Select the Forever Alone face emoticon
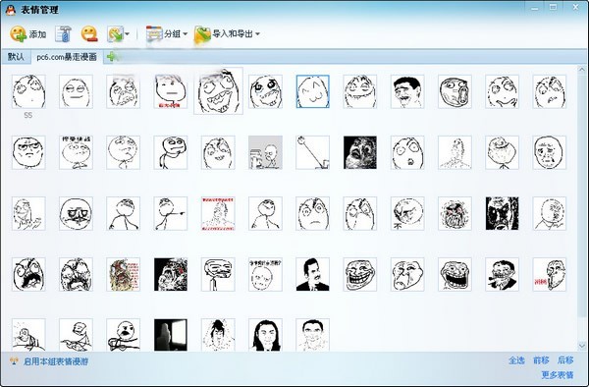This screenshot has width=589, height=387. [x=502, y=152]
